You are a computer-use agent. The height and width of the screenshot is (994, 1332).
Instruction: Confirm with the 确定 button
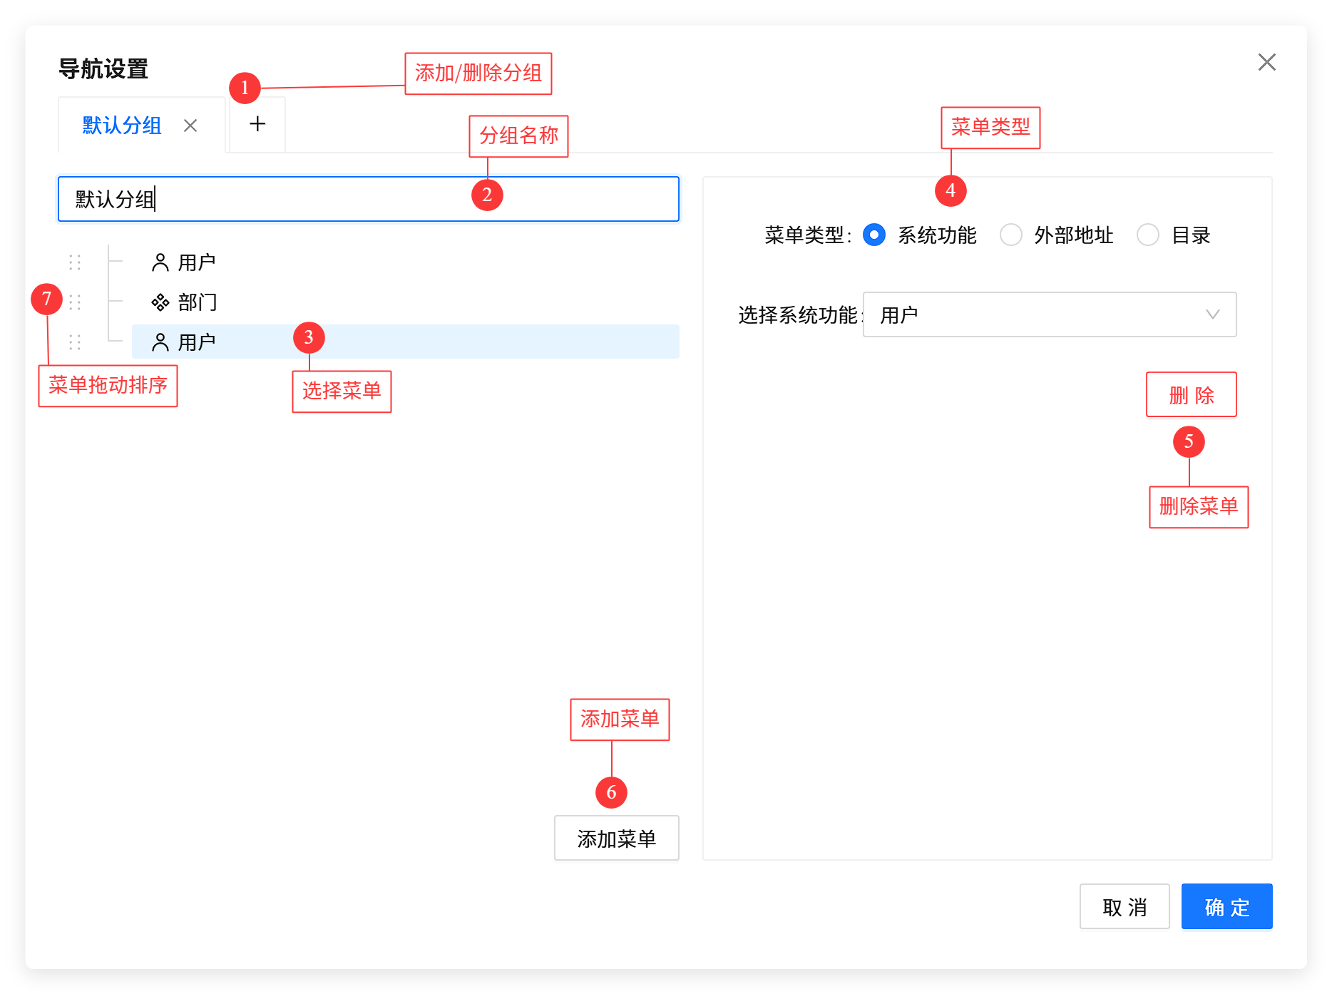point(1226,907)
